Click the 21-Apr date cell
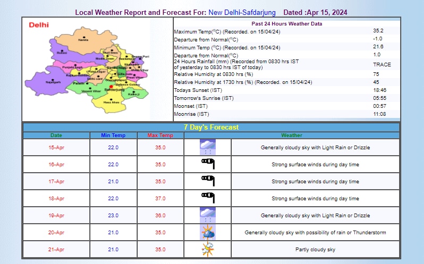The width and height of the screenshot is (424, 264). [56, 250]
